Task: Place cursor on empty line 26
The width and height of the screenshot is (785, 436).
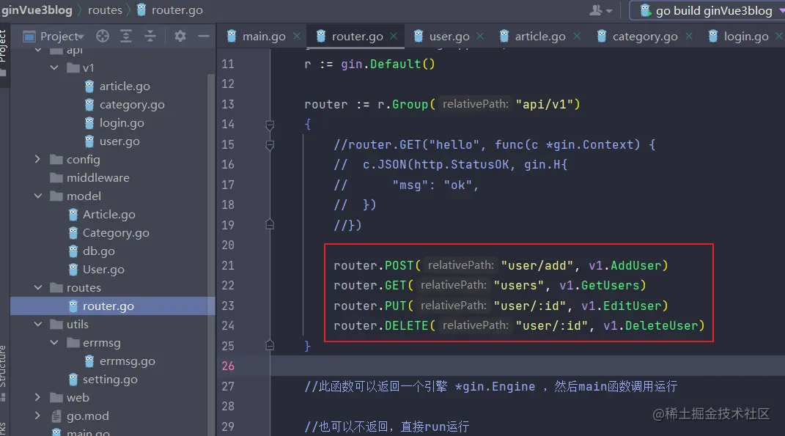Action: [x=528, y=366]
